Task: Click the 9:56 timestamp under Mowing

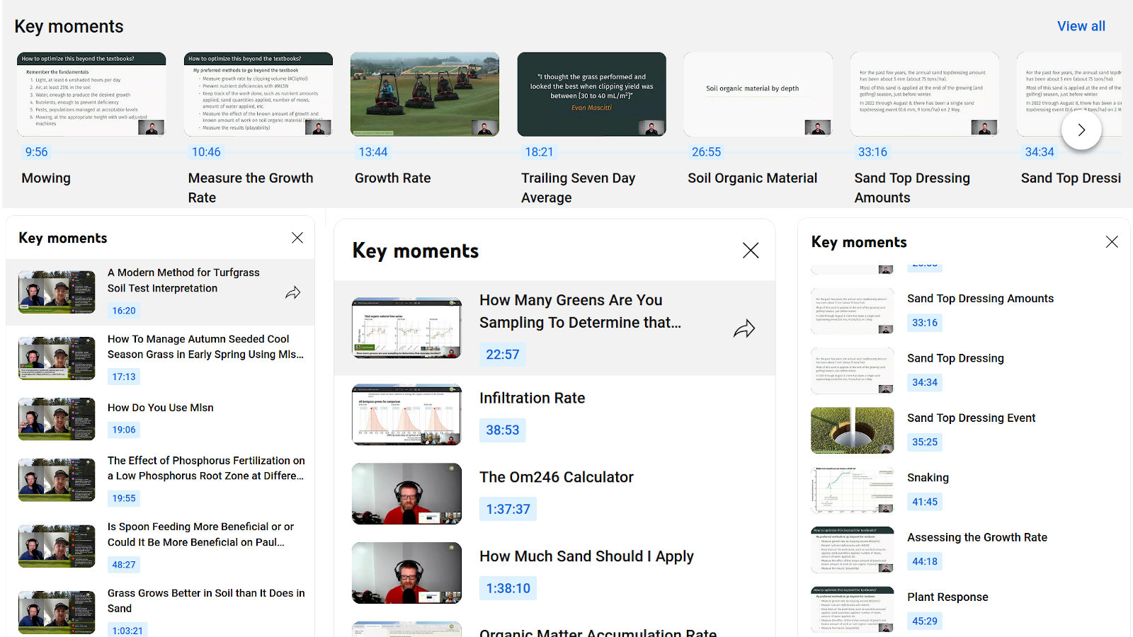Action: [36, 151]
